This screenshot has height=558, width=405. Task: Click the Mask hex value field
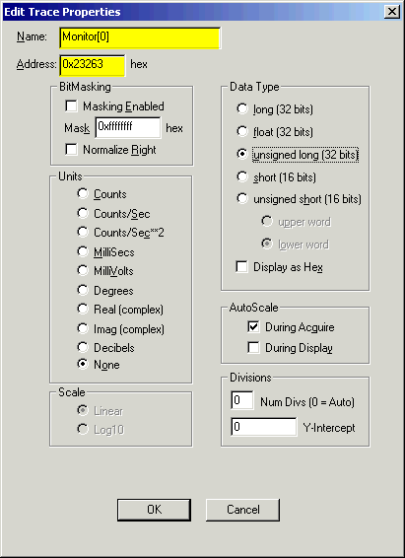tap(128, 127)
